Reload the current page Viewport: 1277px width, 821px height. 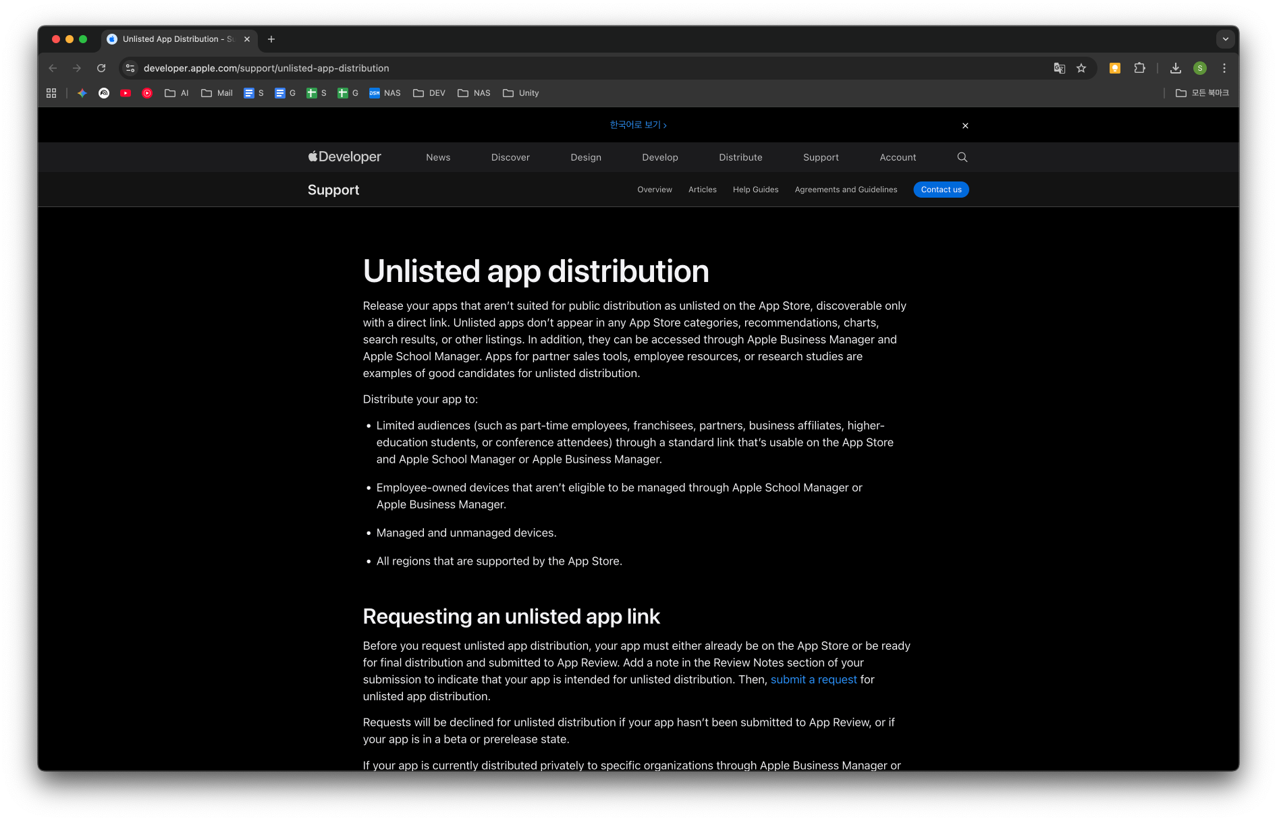pos(101,68)
